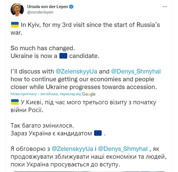
Task: Open @ZelenskyyUa mention in the English text
Action: point(77,71)
